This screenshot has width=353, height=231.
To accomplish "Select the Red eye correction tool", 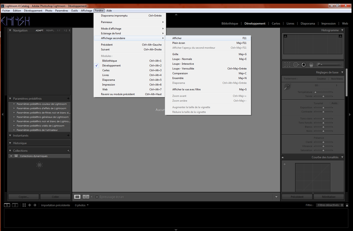I will point(304,65).
